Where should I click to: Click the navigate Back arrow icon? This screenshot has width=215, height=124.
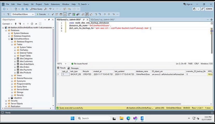4,9
